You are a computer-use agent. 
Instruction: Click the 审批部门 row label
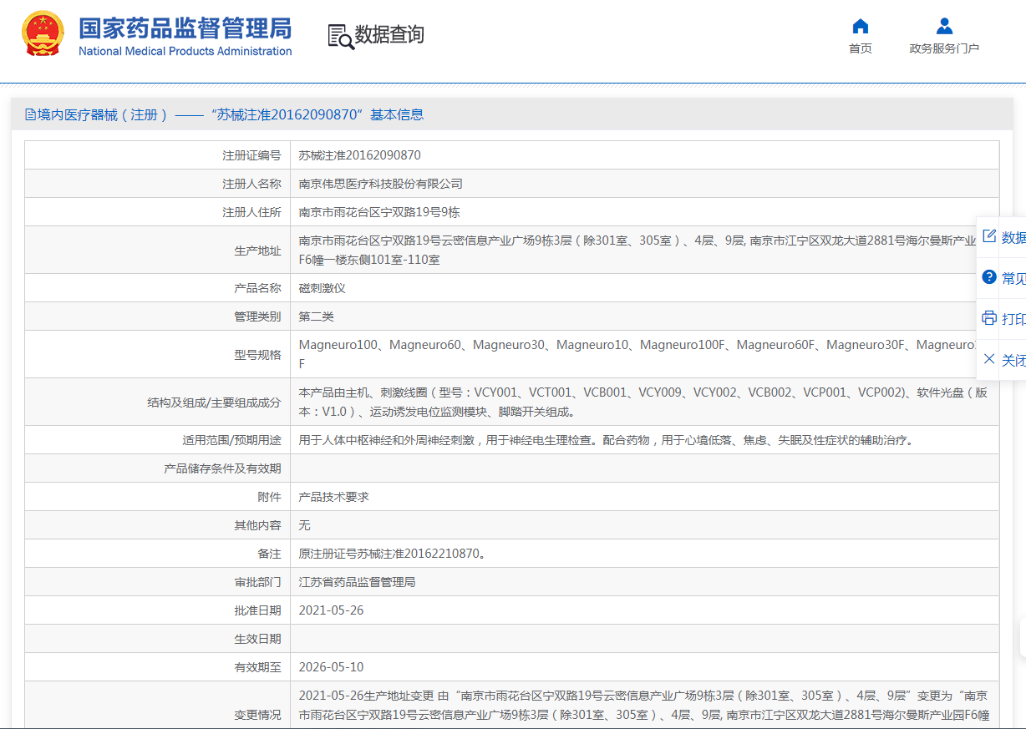(x=257, y=582)
